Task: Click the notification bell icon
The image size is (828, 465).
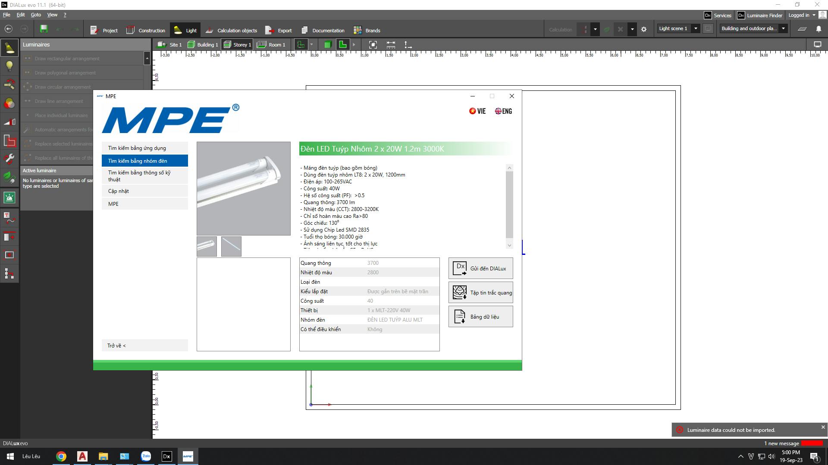Action: tap(819, 29)
